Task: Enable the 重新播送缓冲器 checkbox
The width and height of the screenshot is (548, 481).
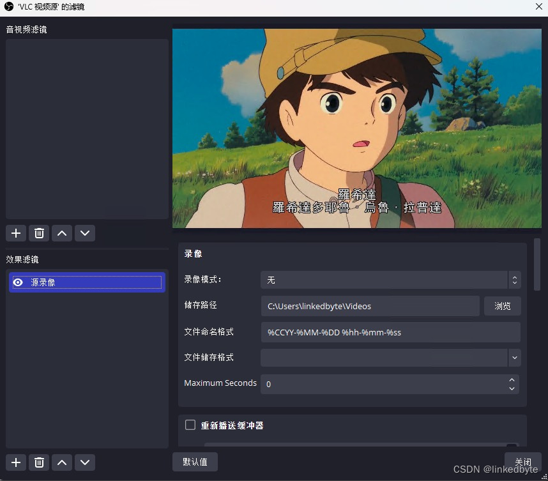Action: [190, 425]
